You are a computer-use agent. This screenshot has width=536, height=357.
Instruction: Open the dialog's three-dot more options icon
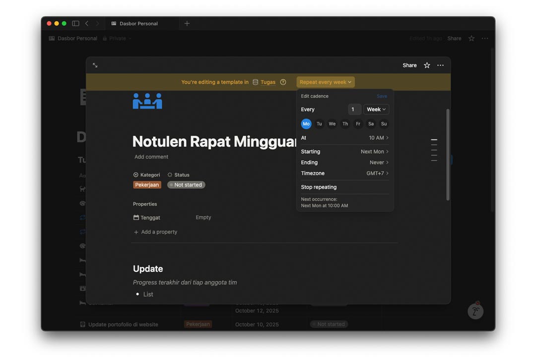point(440,65)
